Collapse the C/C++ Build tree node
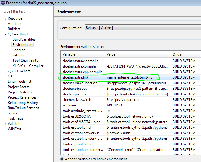This screenshot has height=162, width=201. [x=5, y=35]
